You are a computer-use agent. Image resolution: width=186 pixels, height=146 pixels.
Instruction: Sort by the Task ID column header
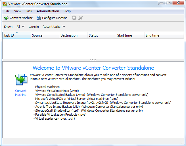click(x=16, y=35)
